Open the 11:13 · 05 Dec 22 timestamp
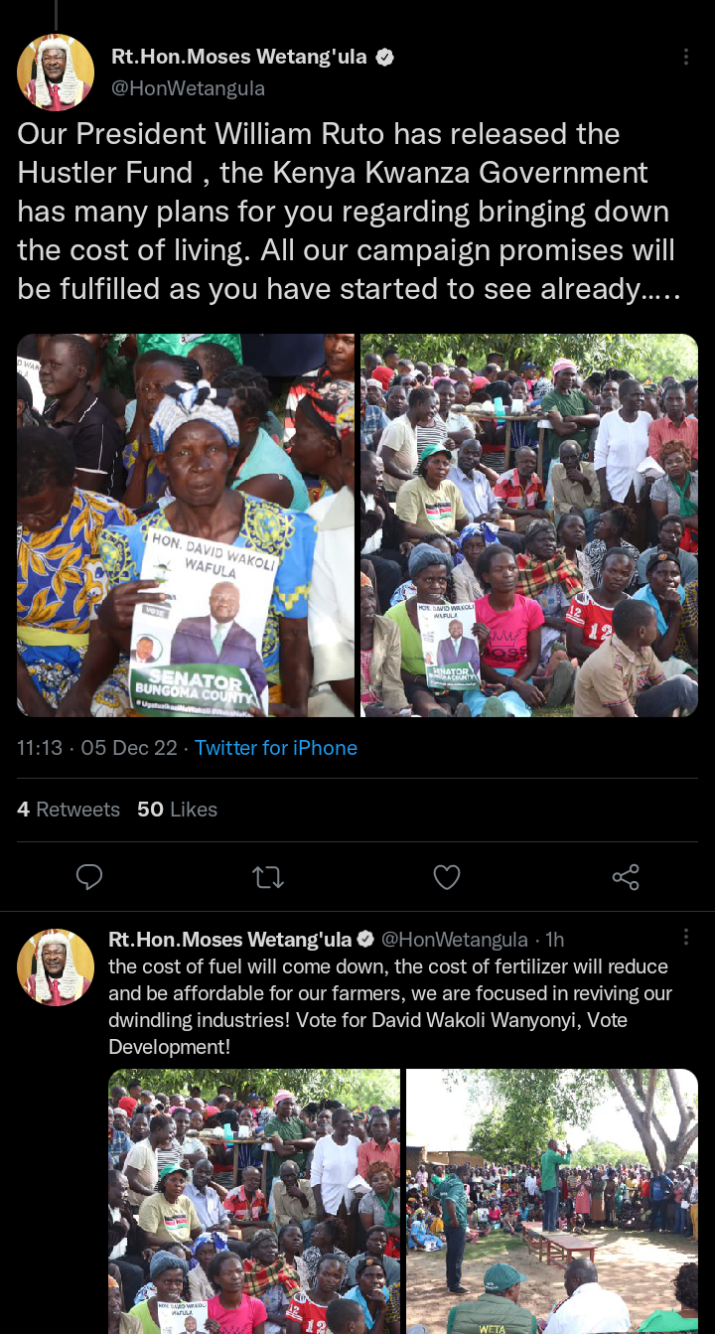 click(x=97, y=748)
